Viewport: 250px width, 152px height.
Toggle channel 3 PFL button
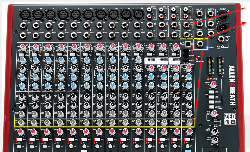pyautogui.click(x=45, y=146)
